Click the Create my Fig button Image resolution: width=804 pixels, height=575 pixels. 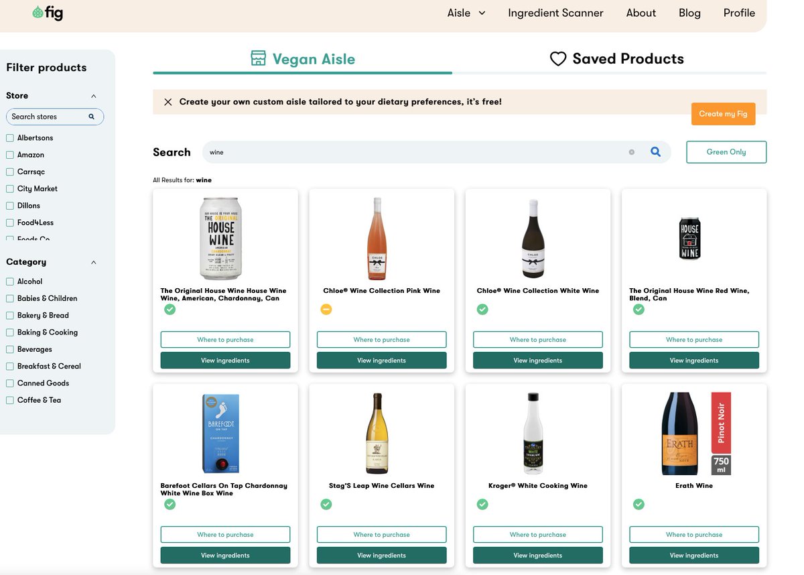coord(723,114)
